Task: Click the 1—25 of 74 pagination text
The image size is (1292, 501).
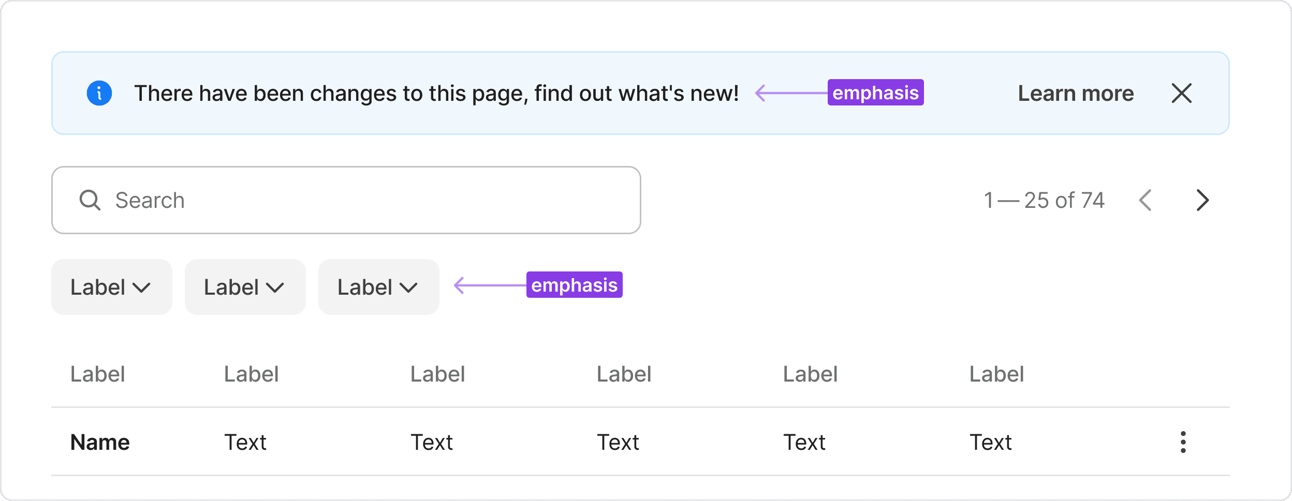Action: (1044, 200)
